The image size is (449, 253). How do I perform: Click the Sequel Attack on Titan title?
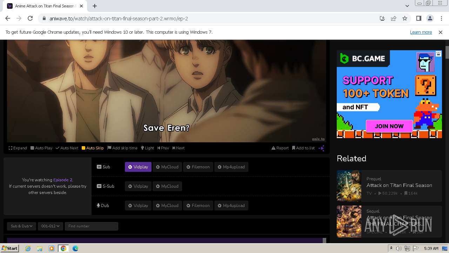[399, 221]
